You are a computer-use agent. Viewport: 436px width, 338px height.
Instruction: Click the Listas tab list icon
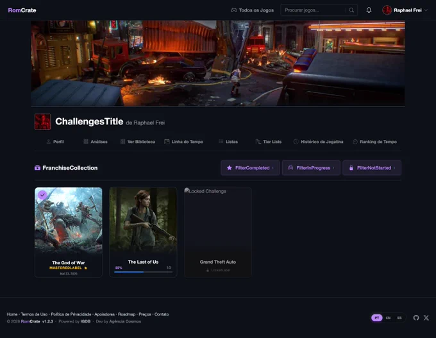pos(221,142)
